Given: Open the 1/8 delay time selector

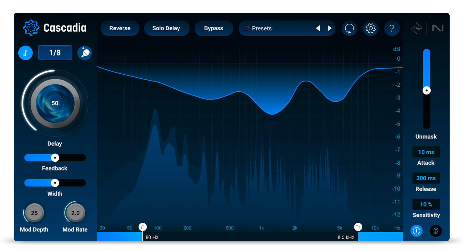Looking at the screenshot, I should coord(55,52).
